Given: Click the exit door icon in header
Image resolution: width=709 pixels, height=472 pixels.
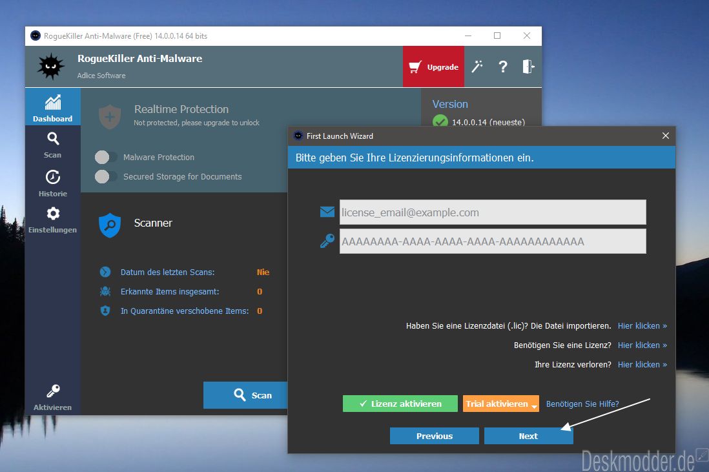Looking at the screenshot, I should tap(528, 67).
